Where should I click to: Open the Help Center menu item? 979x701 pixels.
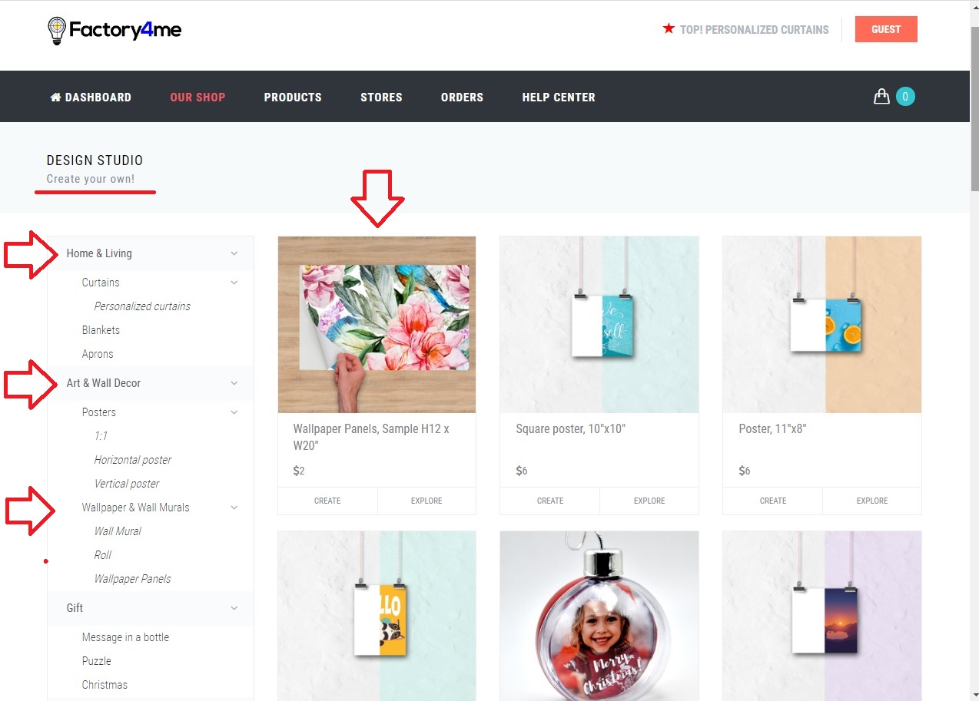click(x=559, y=98)
